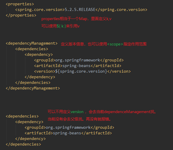Click the first opening dependency tag

(39, 55)
